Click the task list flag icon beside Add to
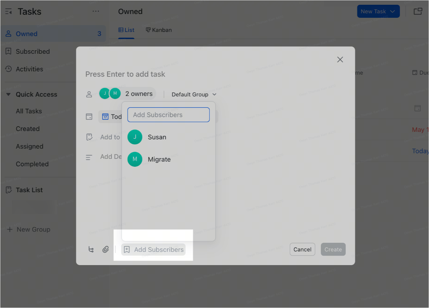429x308 pixels. (x=89, y=136)
